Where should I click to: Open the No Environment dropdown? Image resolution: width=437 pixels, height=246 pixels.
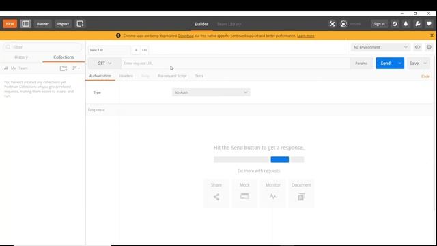(x=380, y=47)
